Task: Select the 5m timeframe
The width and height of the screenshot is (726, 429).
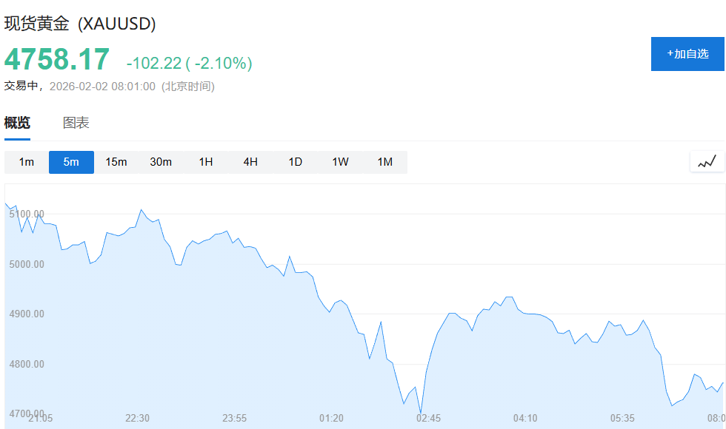Action: coord(71,162)
